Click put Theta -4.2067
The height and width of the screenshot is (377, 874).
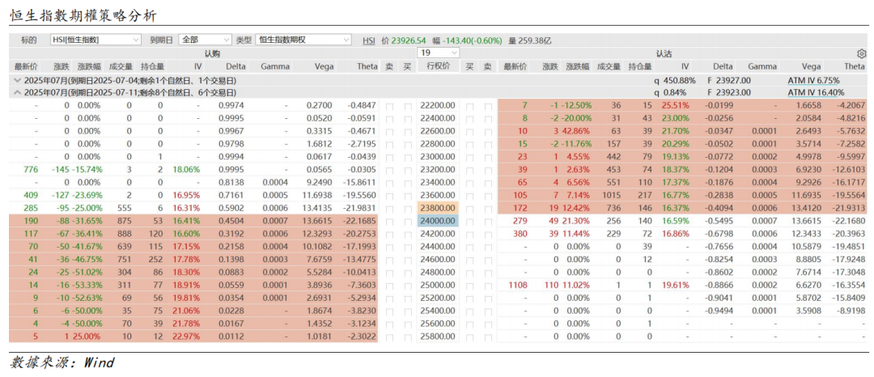click(851, 105)
